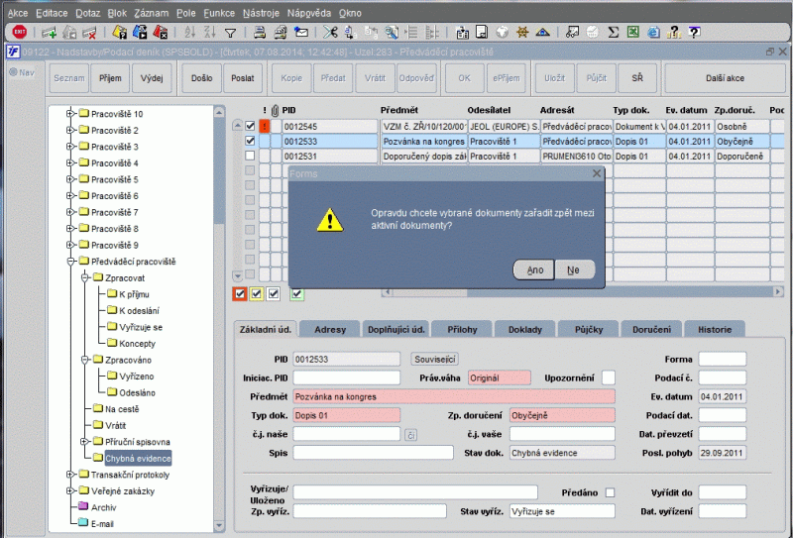The image size is (793, 538).
Task: Click the funnel filter icon
Action: point(230,34)
